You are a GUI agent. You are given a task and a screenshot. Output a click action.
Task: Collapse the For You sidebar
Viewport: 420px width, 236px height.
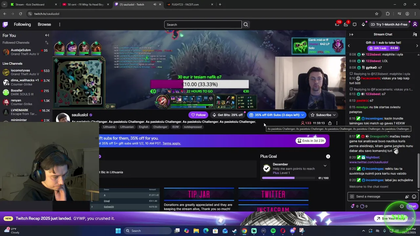tap(47, 35)
